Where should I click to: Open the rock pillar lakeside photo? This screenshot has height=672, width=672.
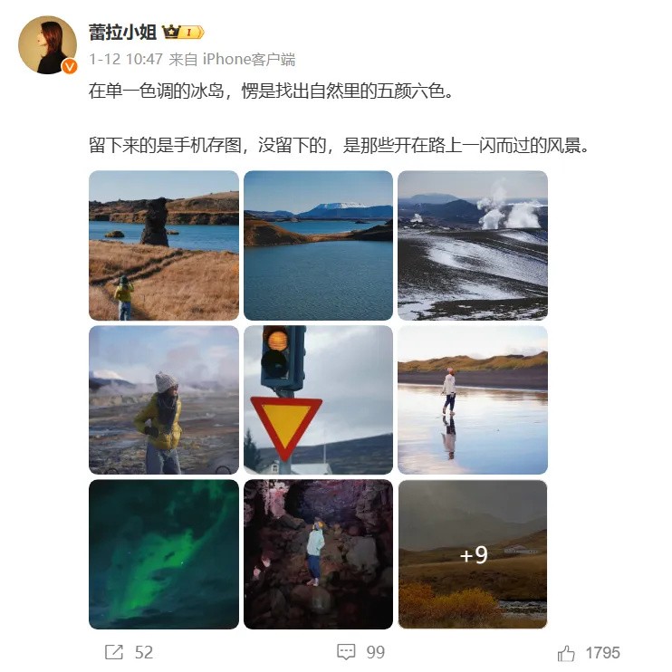click(x=164, y=245)
